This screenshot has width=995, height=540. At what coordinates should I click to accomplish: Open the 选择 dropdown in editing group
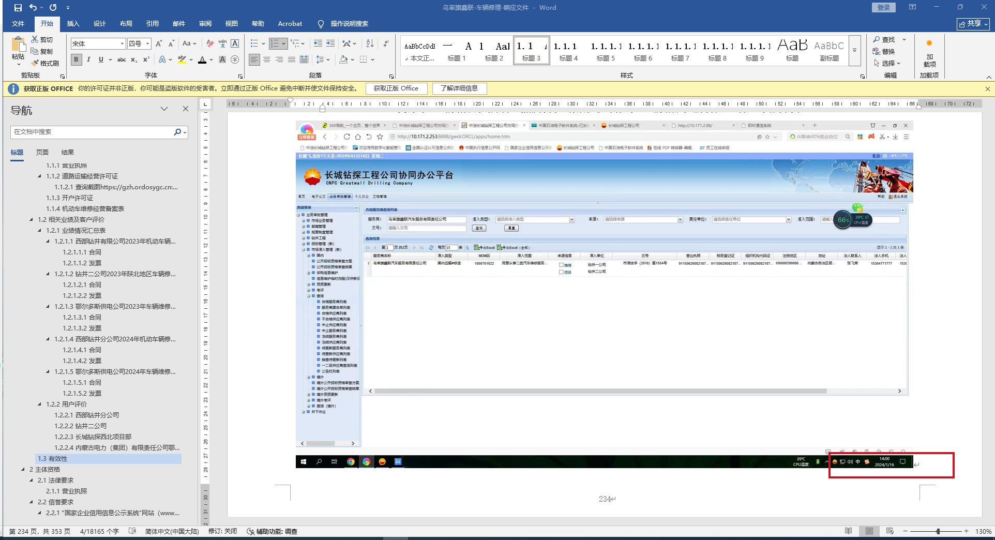887,63
